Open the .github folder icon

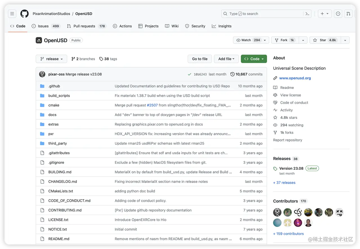[42, 86]
